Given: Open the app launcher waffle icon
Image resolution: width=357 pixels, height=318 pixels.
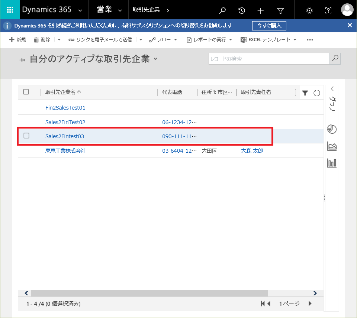Looking at the screenshot, I should point(10,10).
